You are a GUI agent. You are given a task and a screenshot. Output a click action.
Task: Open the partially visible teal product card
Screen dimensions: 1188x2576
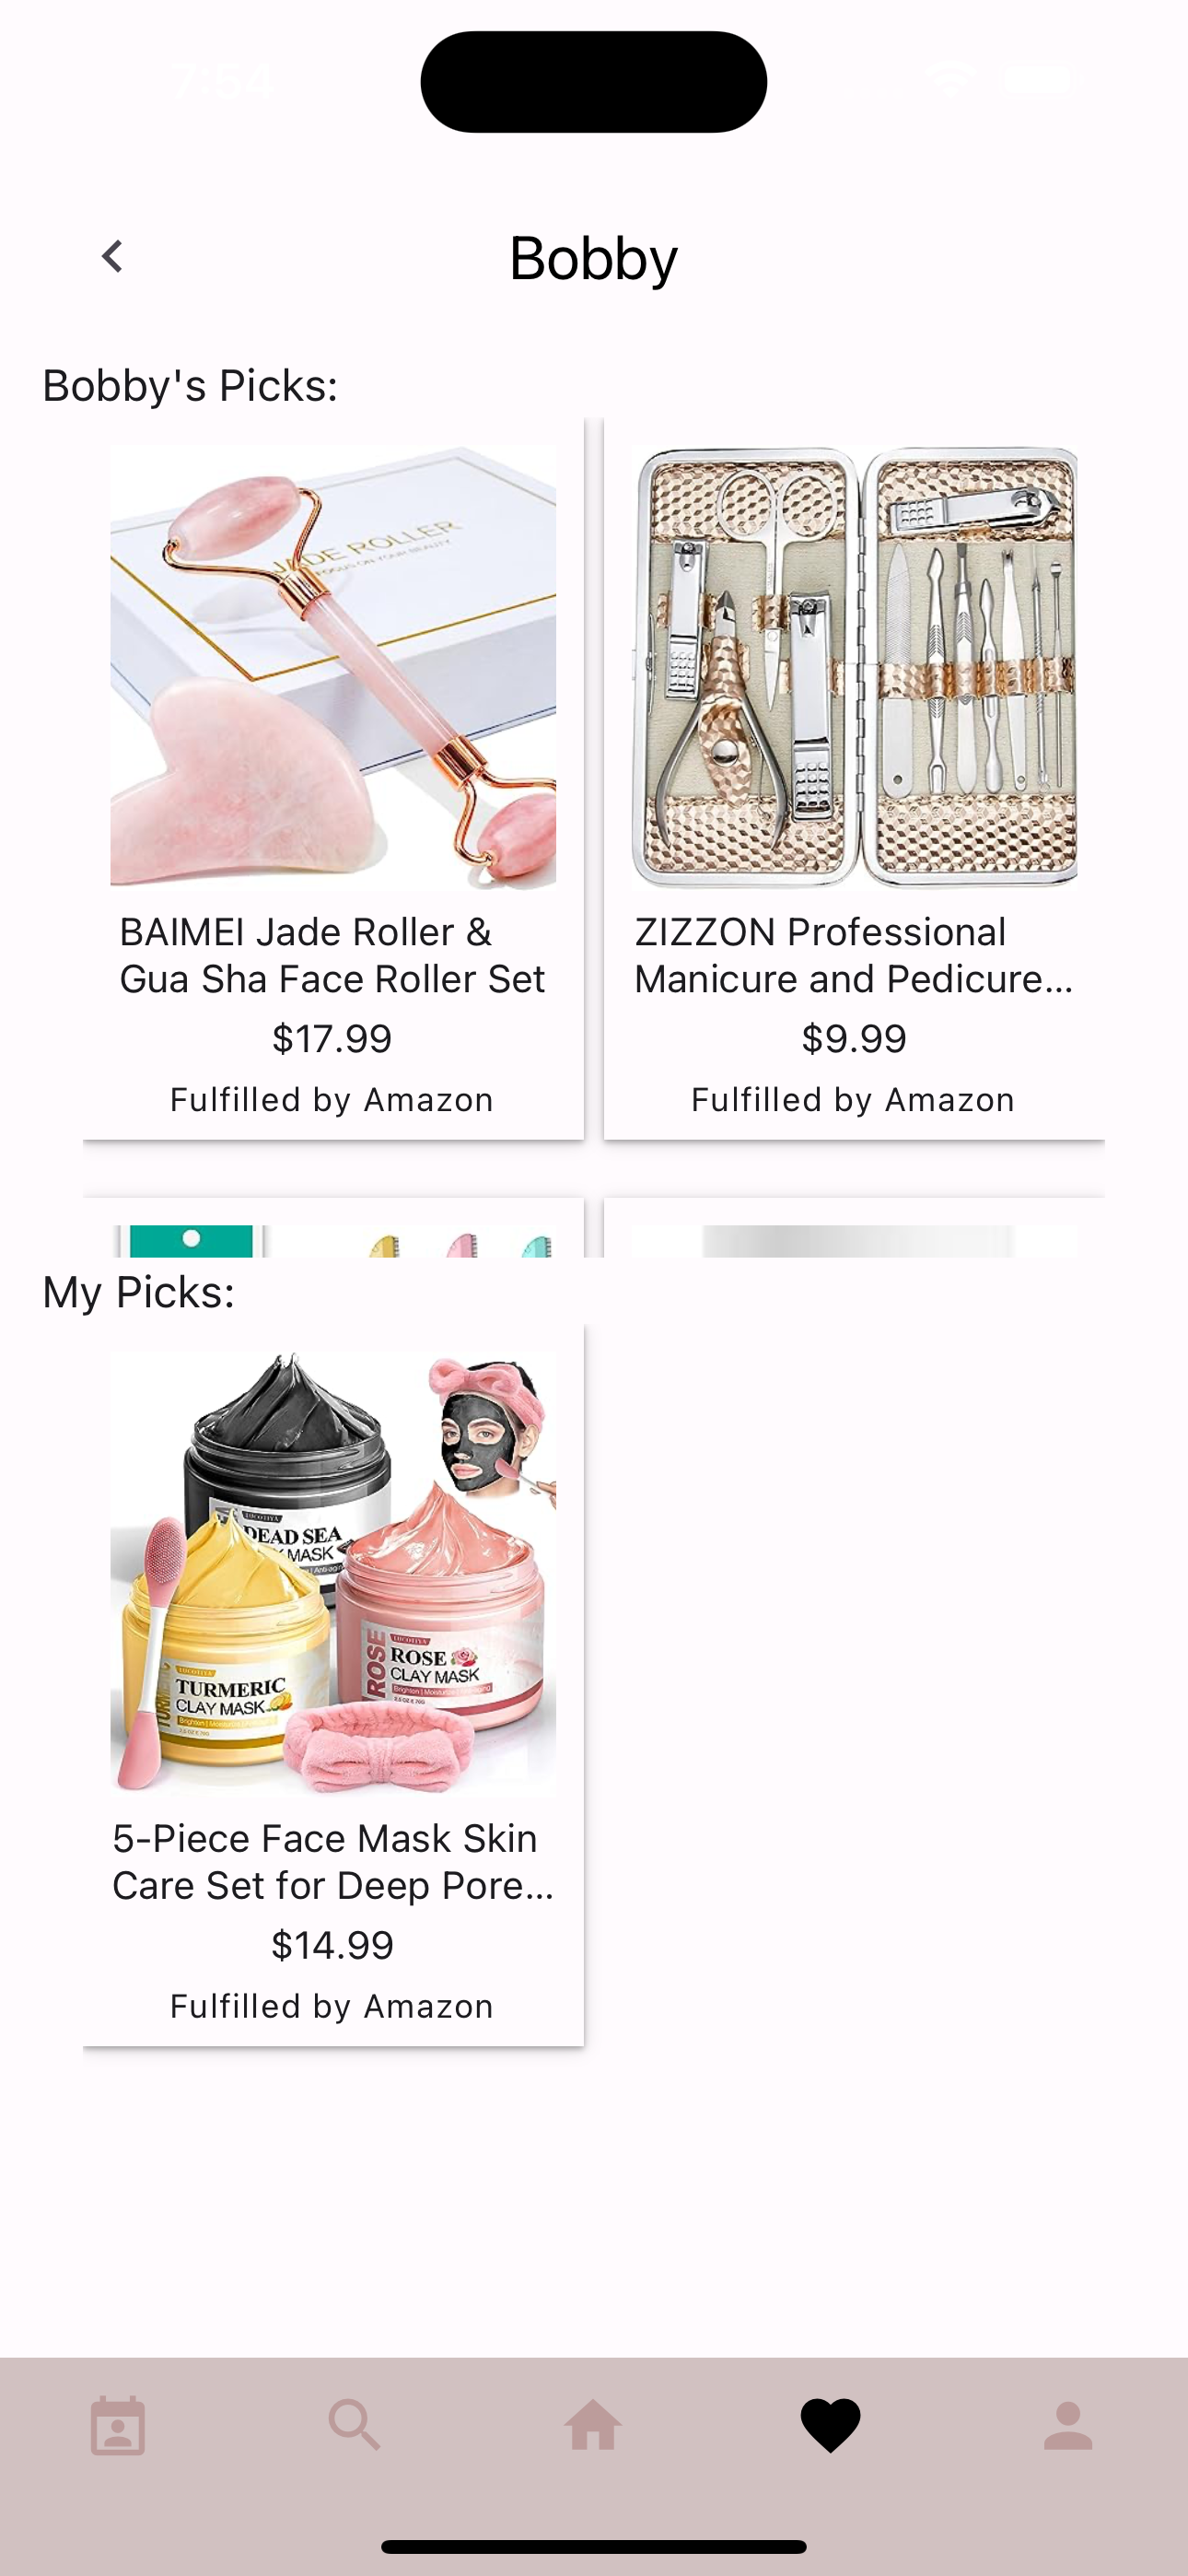(333, 1228)
